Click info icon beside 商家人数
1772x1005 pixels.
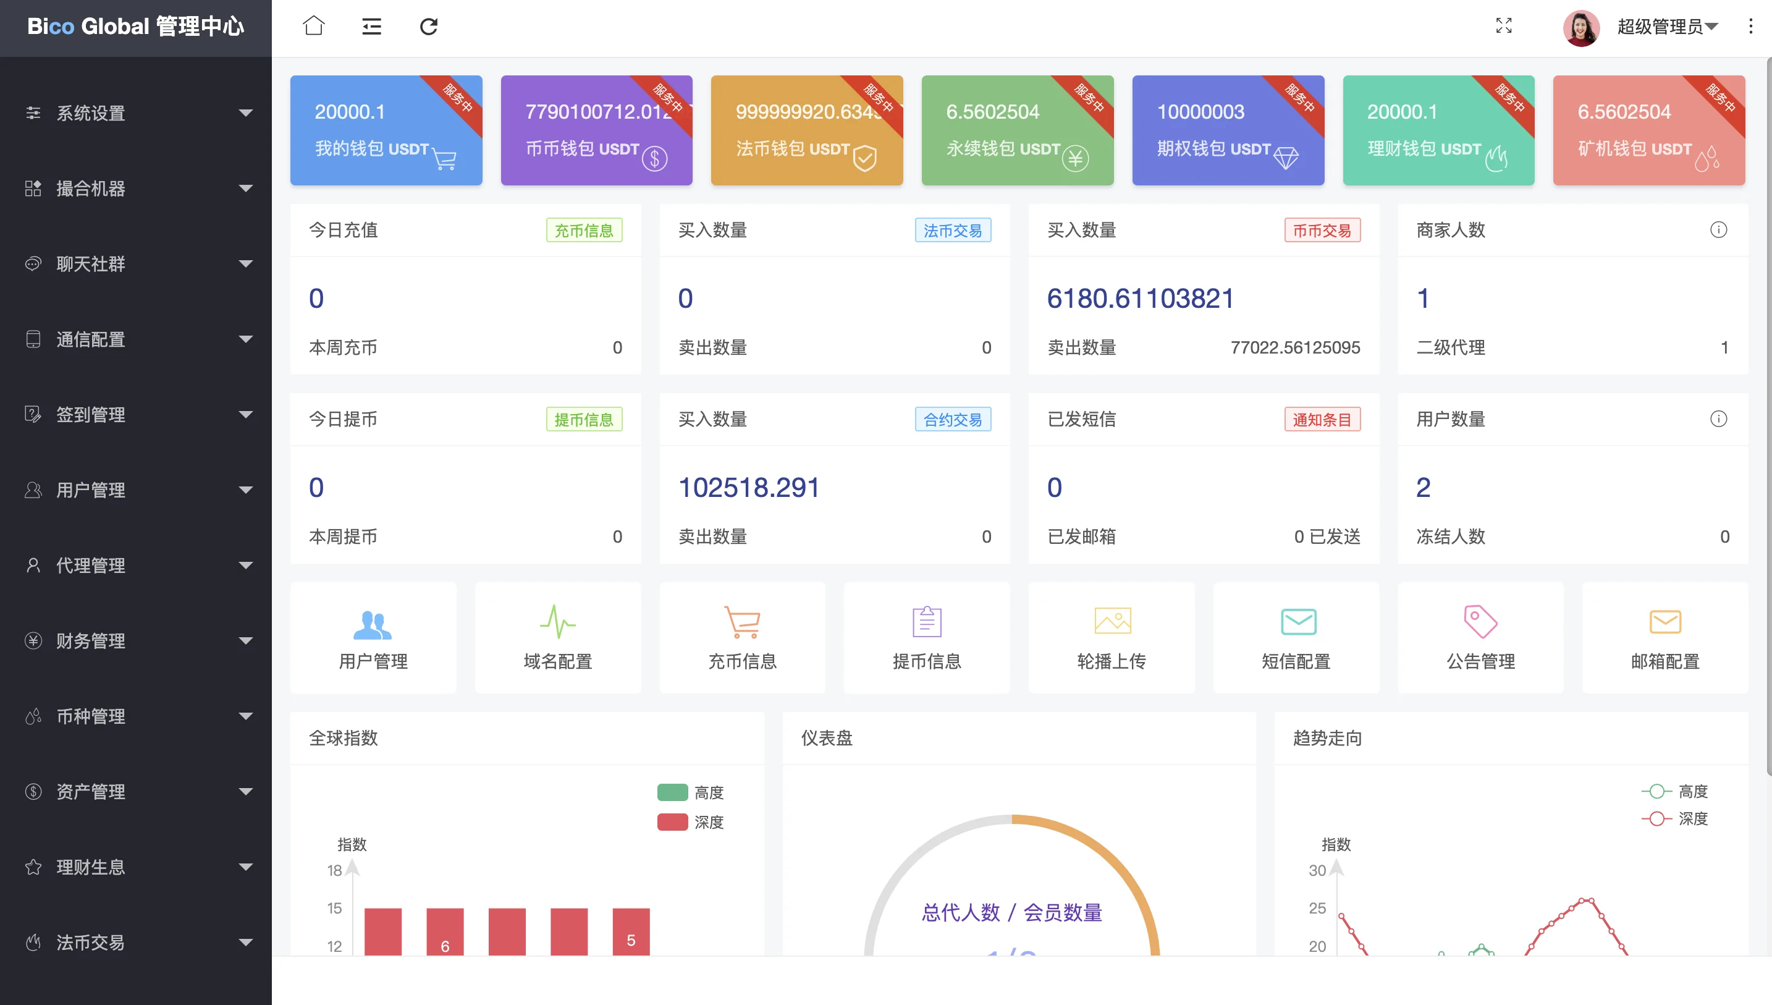[x=1718, y=230]
